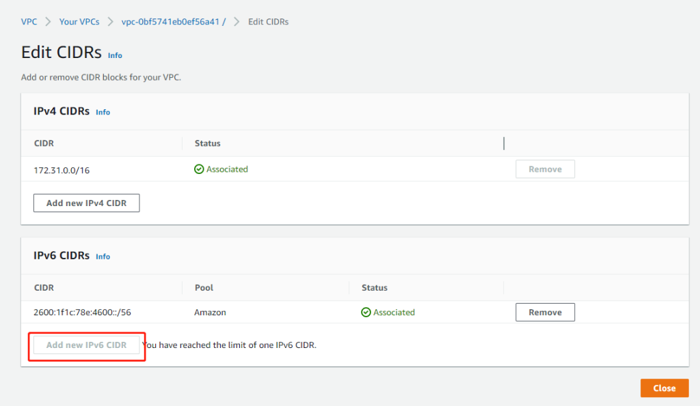Screen dimensions: 700x406
Task: Click Status column header in IPv4 table
Action: 207,143
